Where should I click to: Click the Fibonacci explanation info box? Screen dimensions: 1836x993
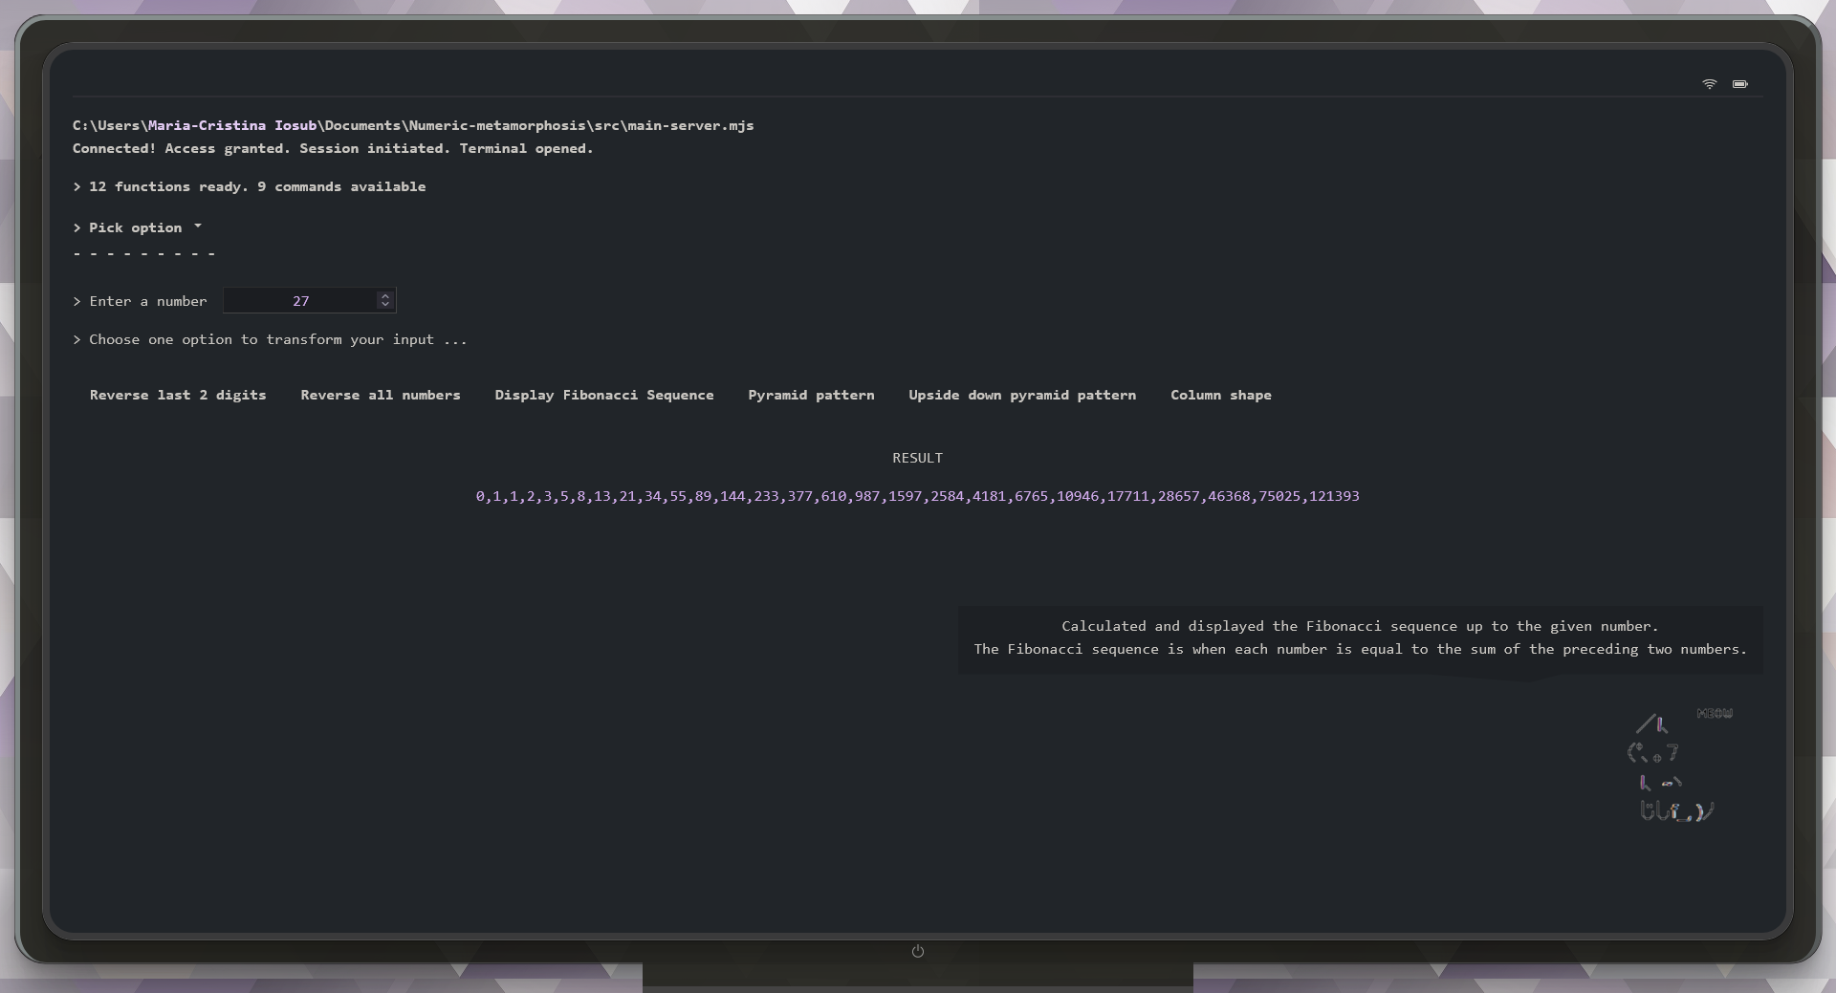coord(1360,637)
